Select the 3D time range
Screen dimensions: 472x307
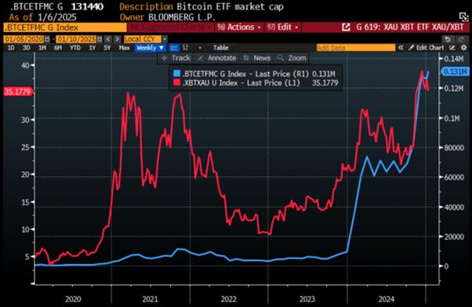(x=26, y=48)
